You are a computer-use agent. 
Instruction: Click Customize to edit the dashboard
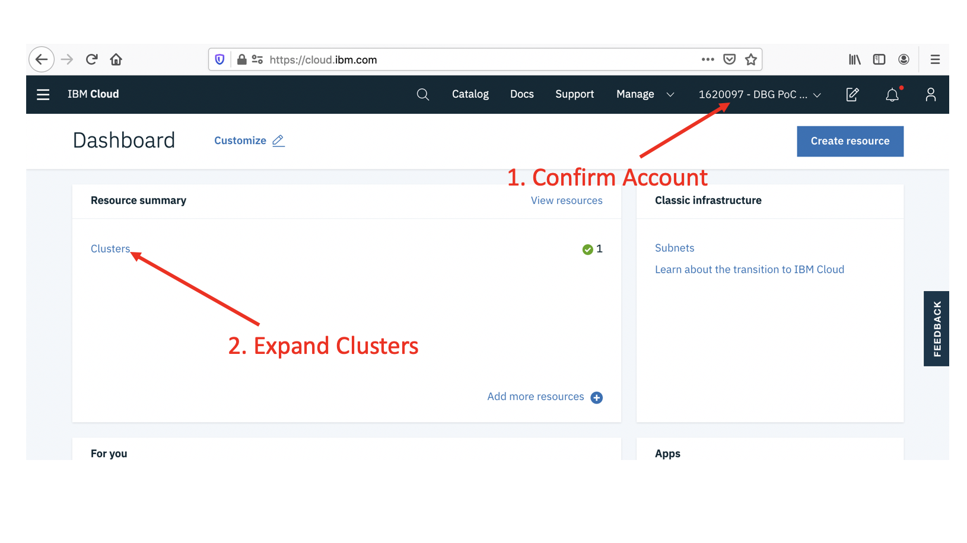pyautogui.click(x=249, y=140)
